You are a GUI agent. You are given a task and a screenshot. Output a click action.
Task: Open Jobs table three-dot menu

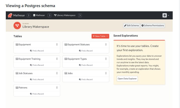click(106, 73)
